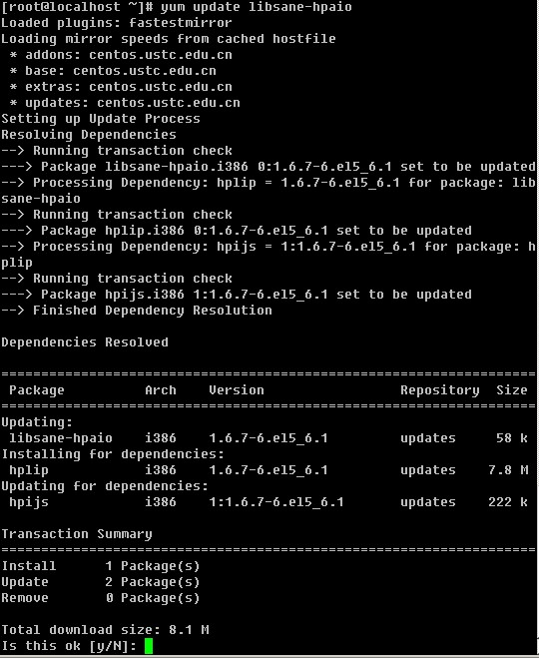Click the addons mirror centos.ustc.edu.cn
The width and height of the screenshot is (539, 658).
(161, 55)
